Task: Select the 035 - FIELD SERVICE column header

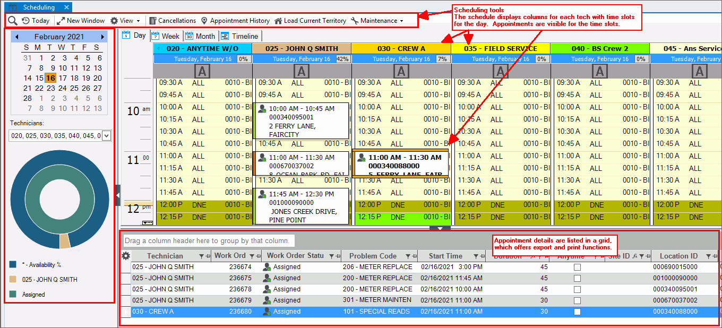Action: tap(501, 48)
